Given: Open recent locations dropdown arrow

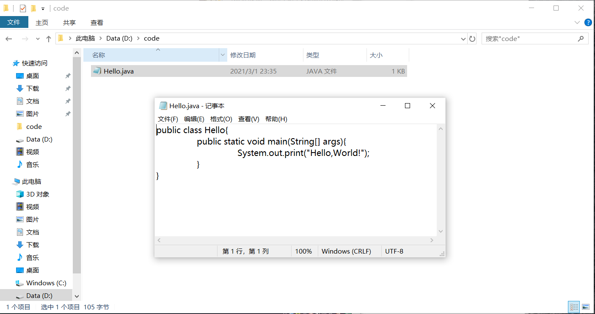Looking at the screenshot, I should (x=38, y=39).
